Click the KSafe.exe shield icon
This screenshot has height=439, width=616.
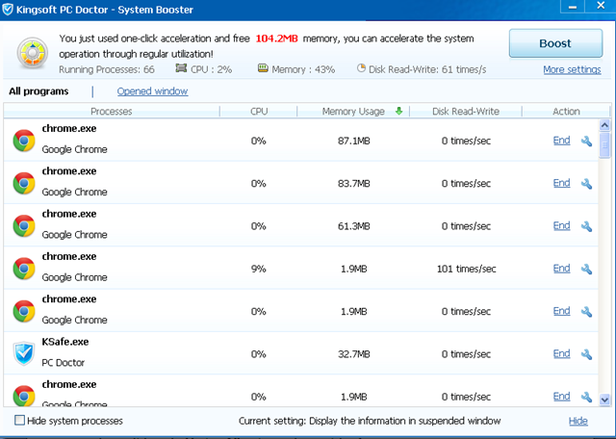[24, 354]
